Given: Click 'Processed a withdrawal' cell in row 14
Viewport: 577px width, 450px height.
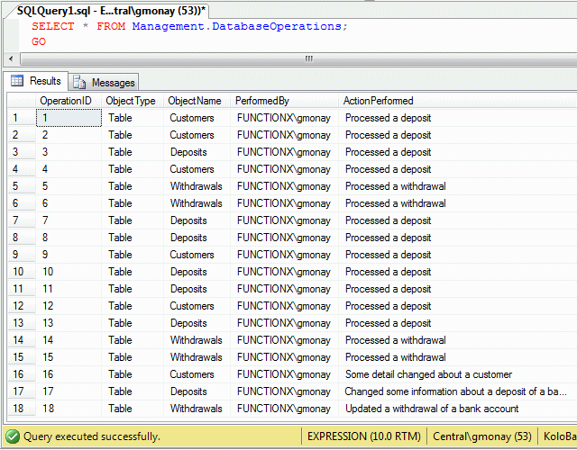Looking at the screenshot, I should click(457, 340).
